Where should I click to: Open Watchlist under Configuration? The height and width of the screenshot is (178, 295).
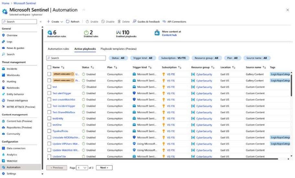pos(12,161)
